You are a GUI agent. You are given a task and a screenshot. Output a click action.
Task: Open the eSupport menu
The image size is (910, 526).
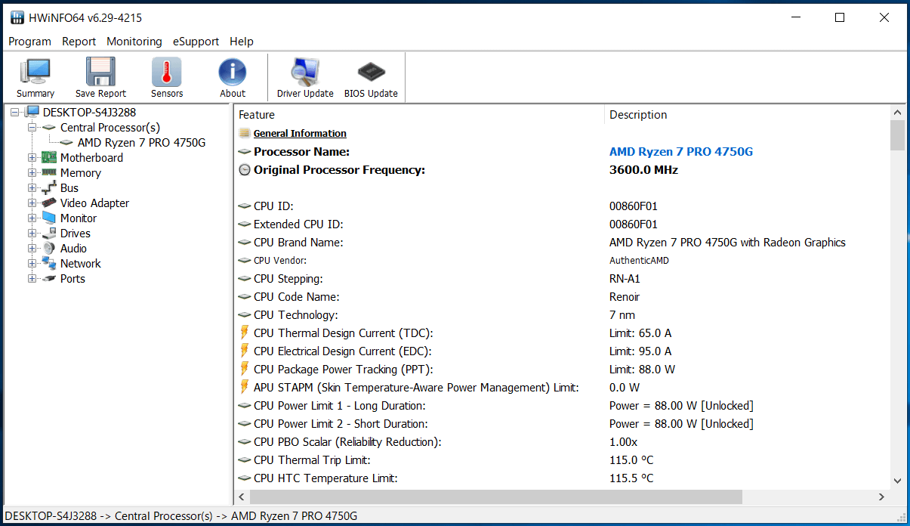pyautogui.click(x=196, y=42)
